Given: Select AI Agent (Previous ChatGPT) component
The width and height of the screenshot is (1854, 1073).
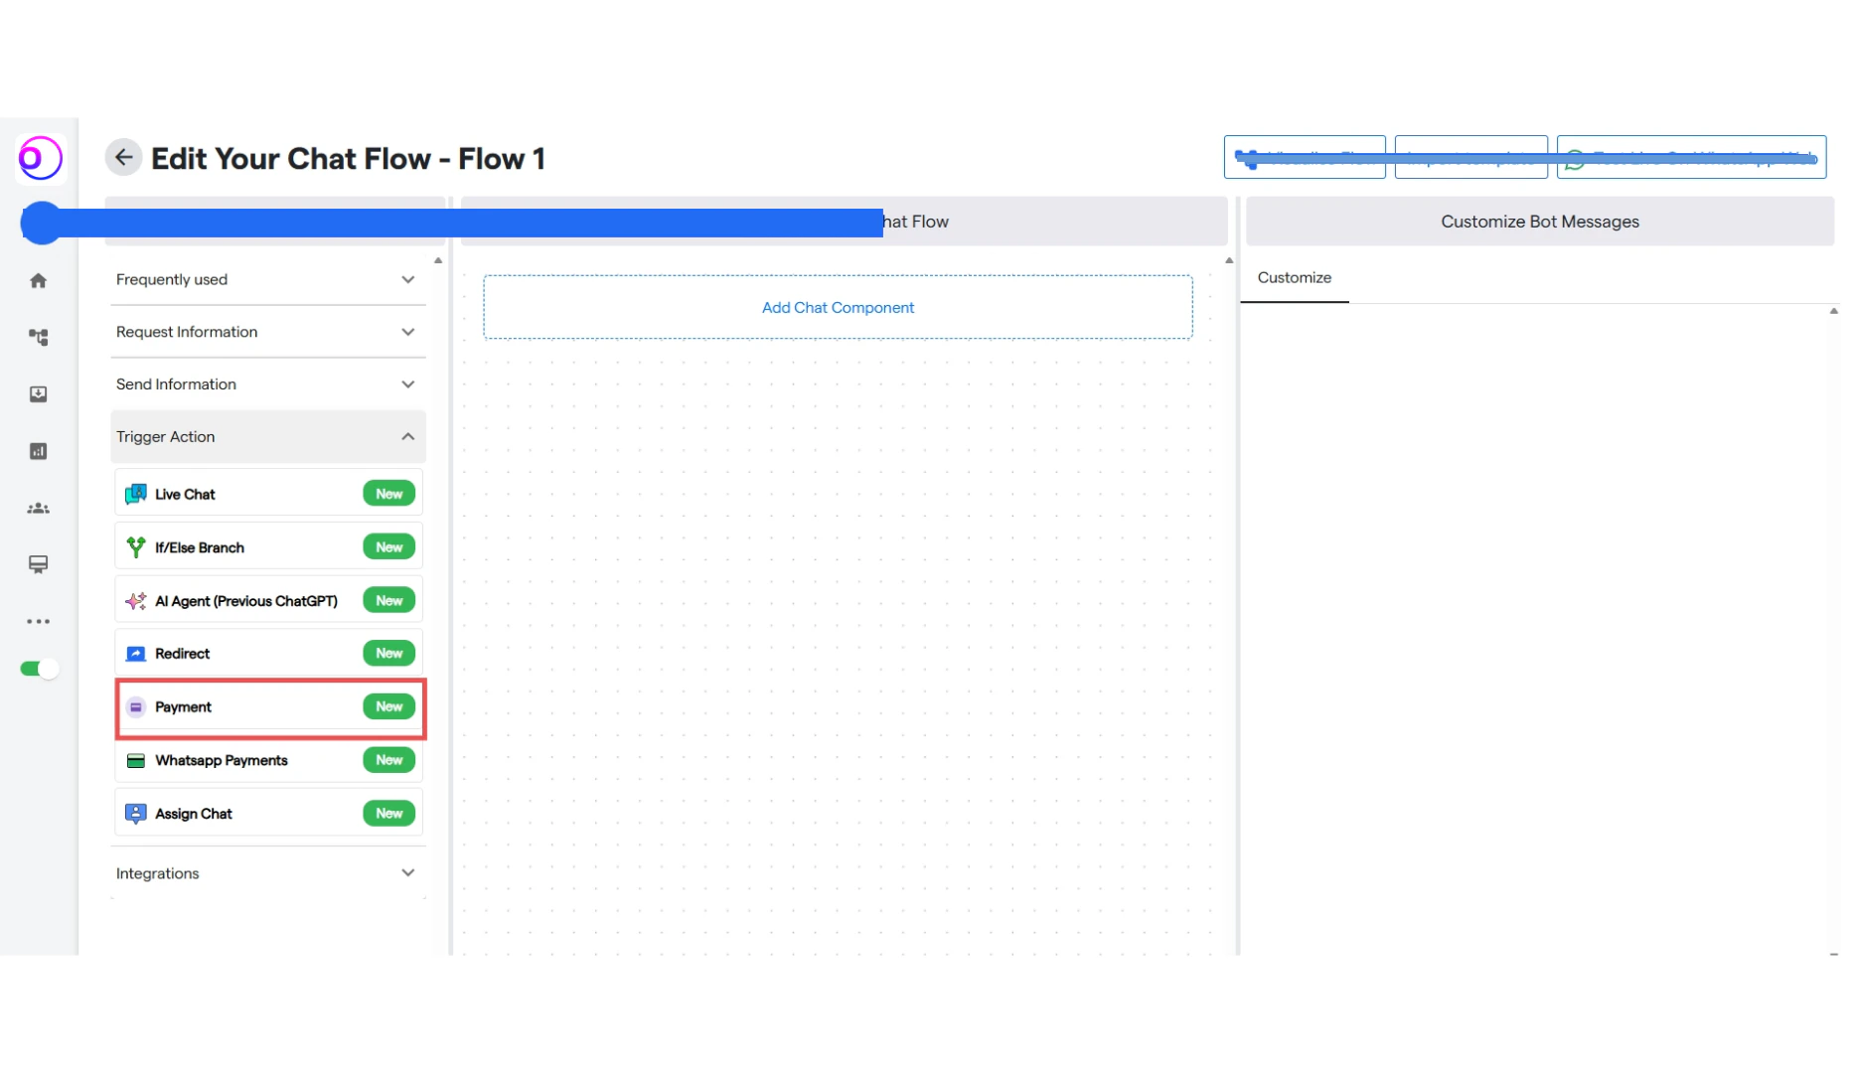Looking at the screenshot, I should [268, 601].
